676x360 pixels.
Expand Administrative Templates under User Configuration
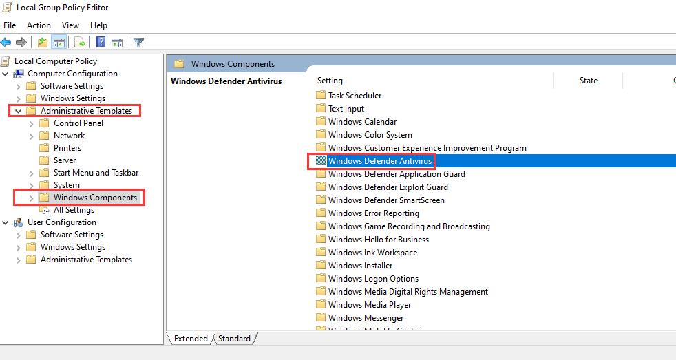(x=18, y=260)
